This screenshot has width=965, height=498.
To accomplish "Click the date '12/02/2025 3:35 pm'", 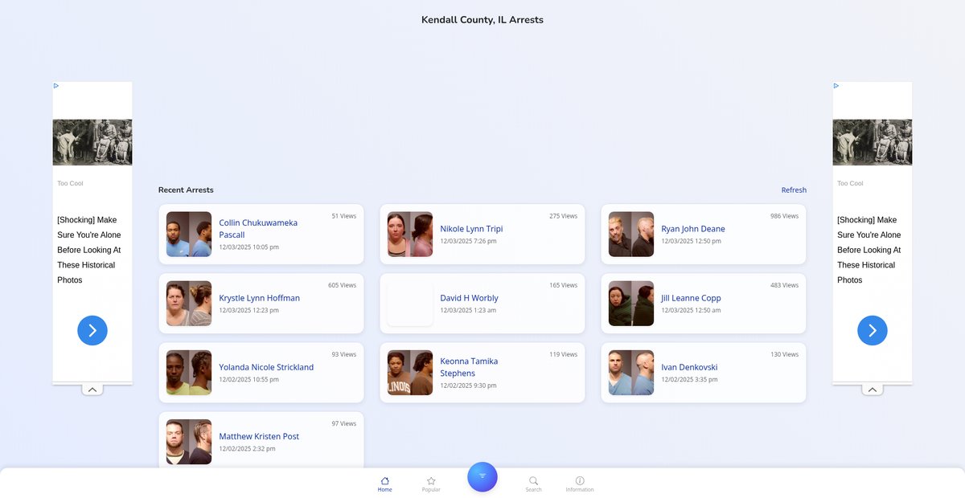I will (x=690, y=379).
